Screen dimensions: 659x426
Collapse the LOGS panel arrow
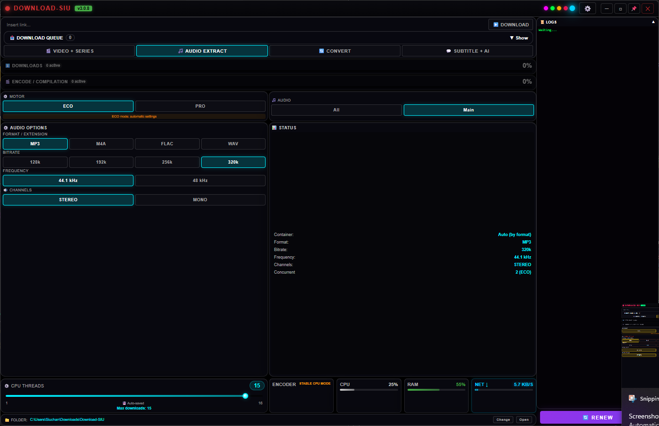[x=653, y=22]
